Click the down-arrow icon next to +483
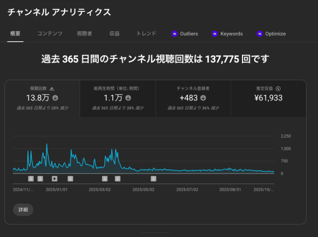The height and width of the screenshot is (237, 318). (x=204, y=98)
